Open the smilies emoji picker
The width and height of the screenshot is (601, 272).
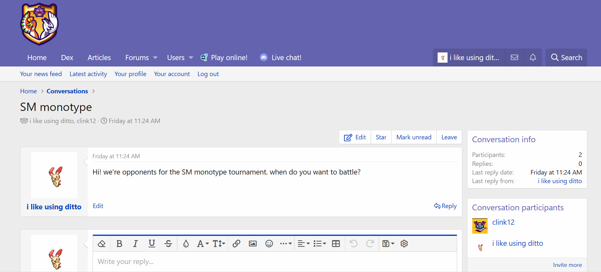pos(269,244)
